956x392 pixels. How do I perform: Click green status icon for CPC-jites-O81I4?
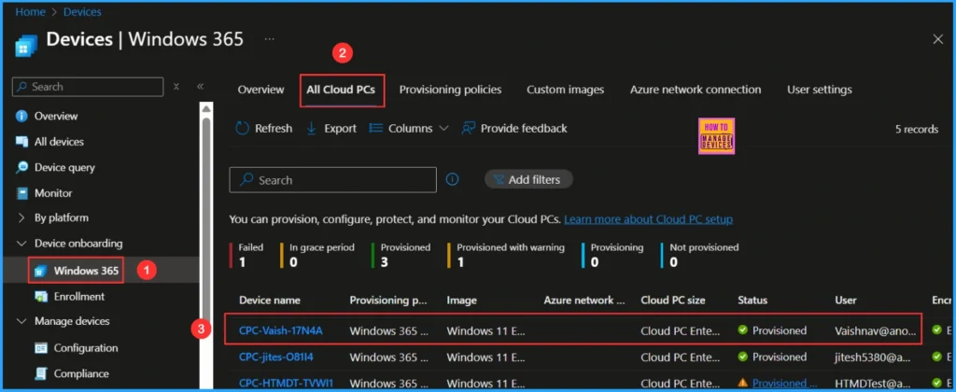point(742,357)
